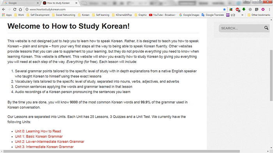Open the purple Korean-labeled bookmark
The image size is (273, 153).
(230, 15)
